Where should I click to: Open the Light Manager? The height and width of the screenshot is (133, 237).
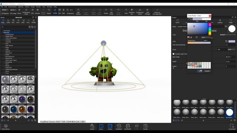[147, 11]
